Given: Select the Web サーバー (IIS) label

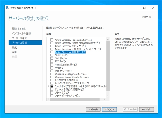Looking at the screenshot, I should click(63, 71).
